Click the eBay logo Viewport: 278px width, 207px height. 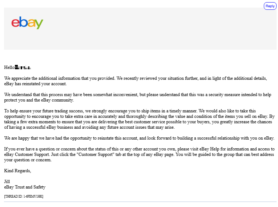[27, 23]
